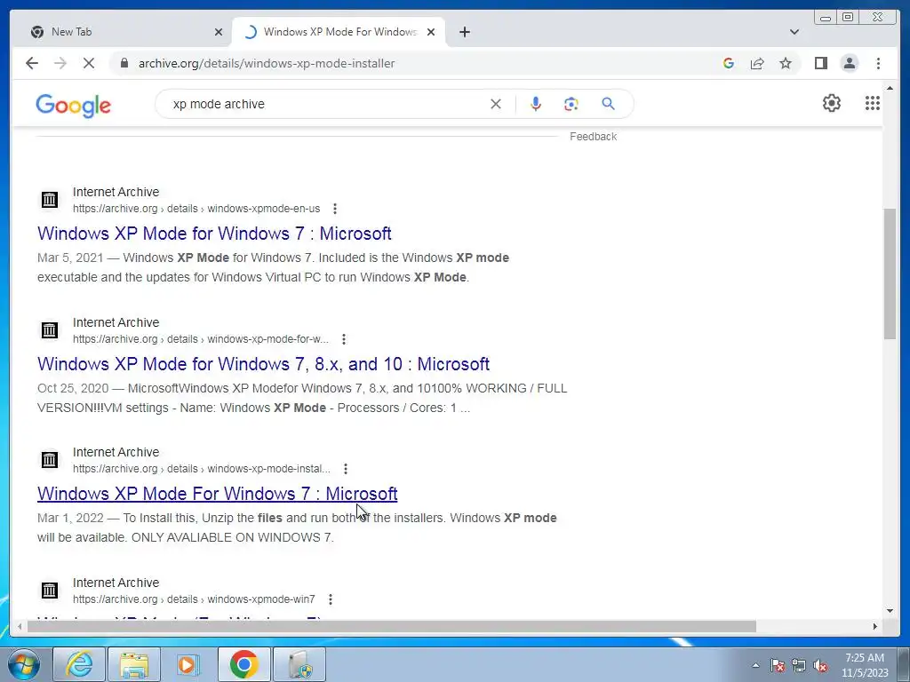Go back using the browser back arrow
910x682 pixels.
point(32,63)
